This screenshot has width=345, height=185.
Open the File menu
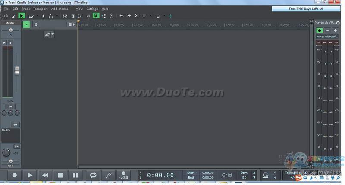6,9
